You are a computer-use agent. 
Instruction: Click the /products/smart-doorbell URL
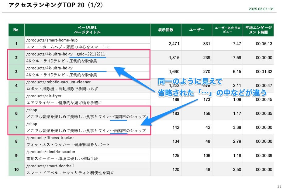(50, 166)
